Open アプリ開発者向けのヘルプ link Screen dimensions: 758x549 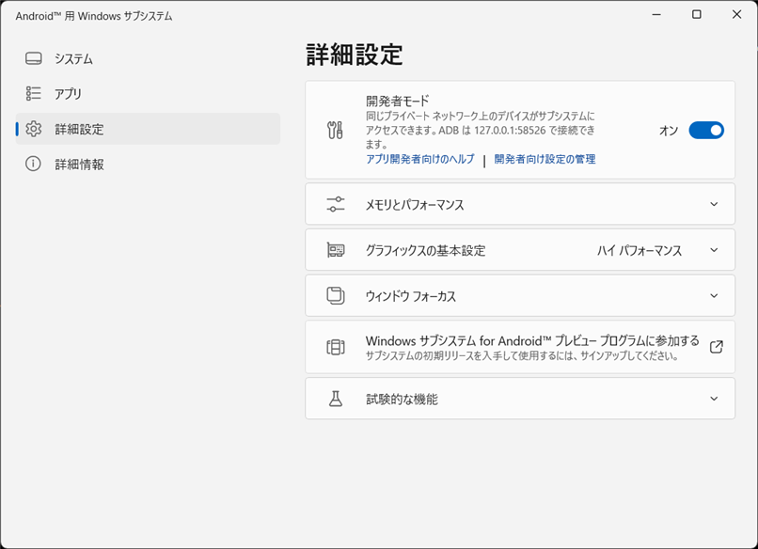coord(420,159)
